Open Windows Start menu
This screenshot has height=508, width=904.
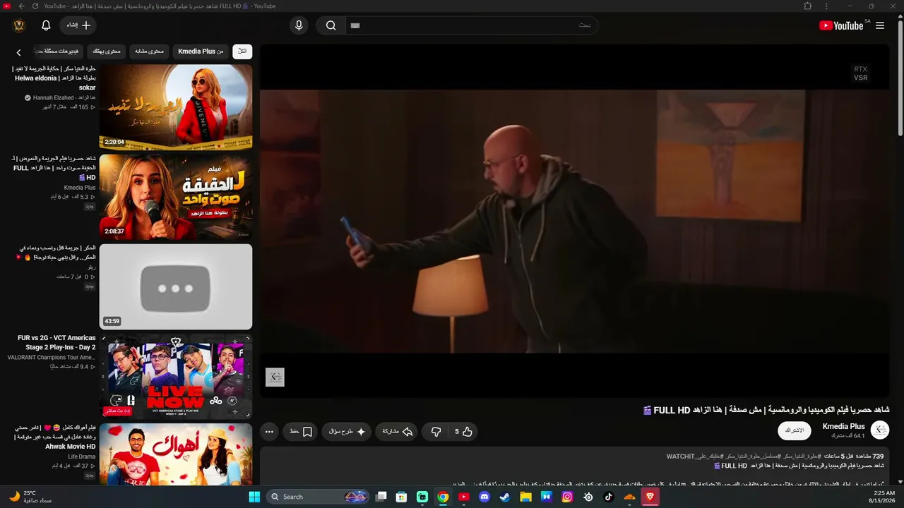(254, 497)
